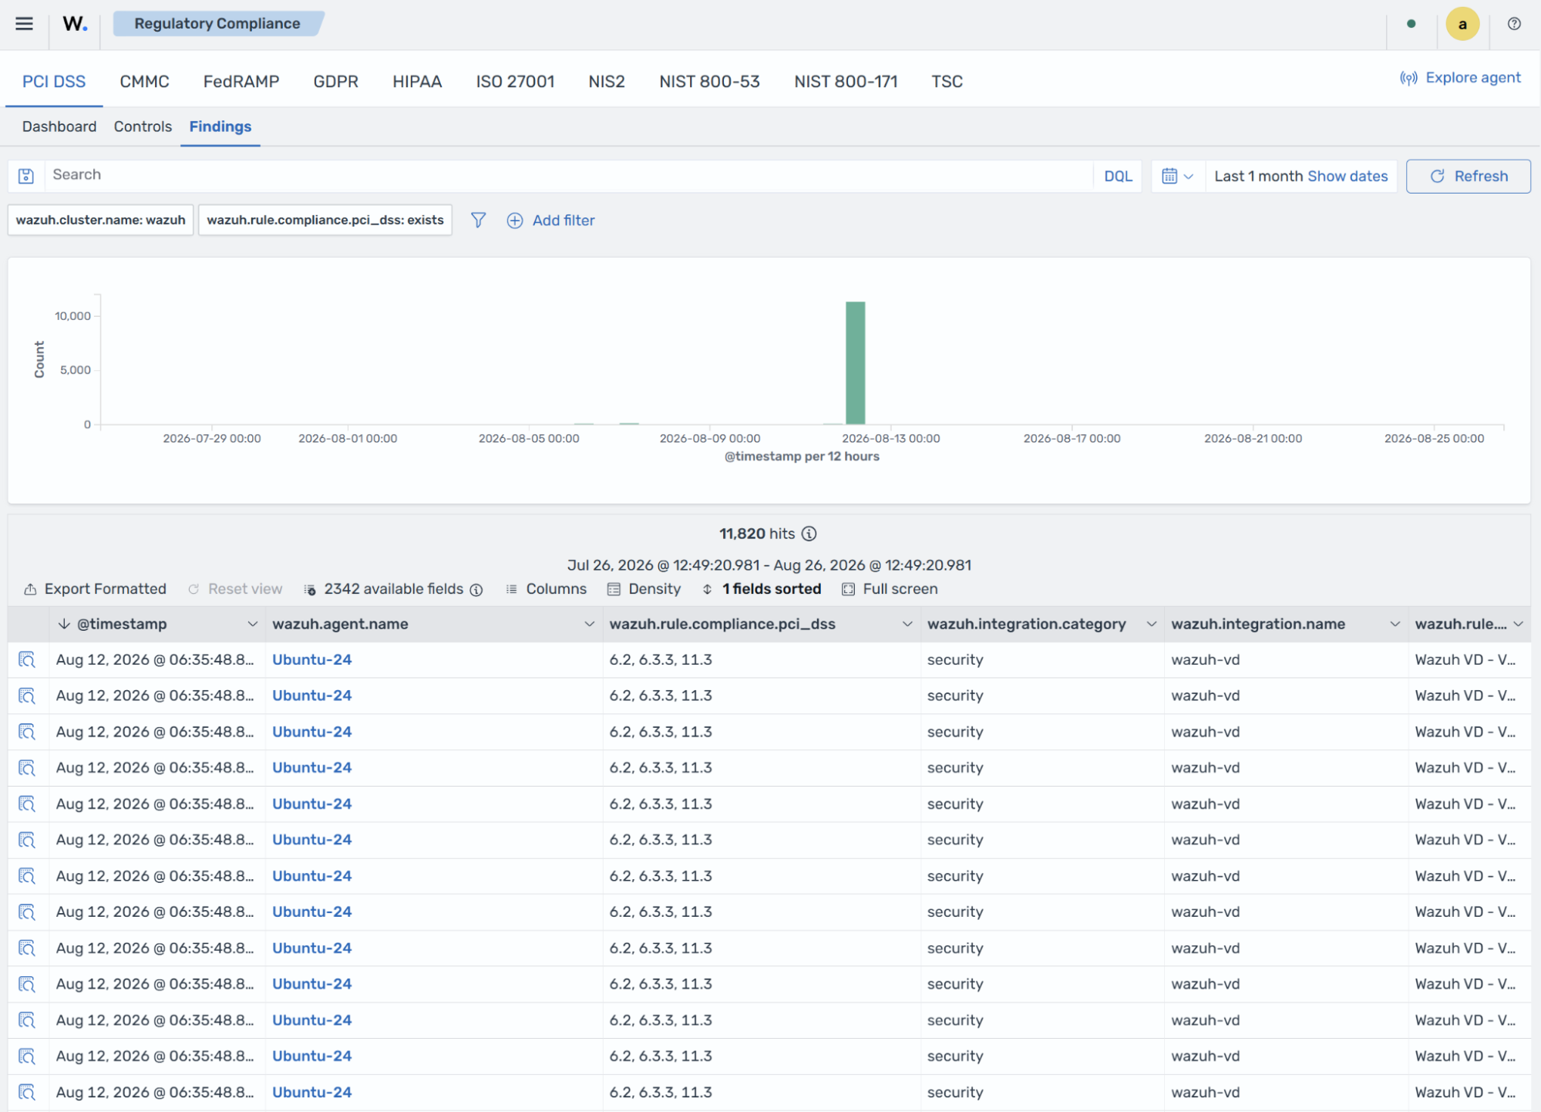Open the 1 fields sorted menu
This screenshot has height=1112, width=1541.
pyautogui.click(x=761, y=590)
